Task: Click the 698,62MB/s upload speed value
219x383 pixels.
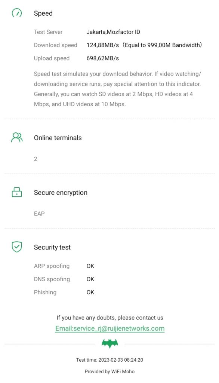Action: pyautogui.click(x=103, y=58)
